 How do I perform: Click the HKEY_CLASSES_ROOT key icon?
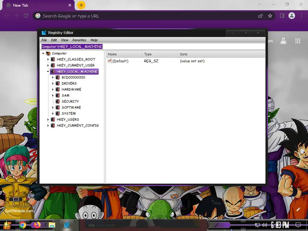pyautogui.click(x=53, y=59)
